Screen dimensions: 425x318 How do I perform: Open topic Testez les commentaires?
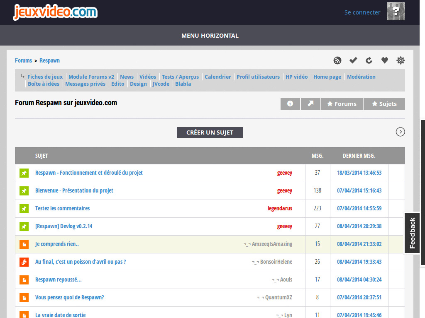click(x=62, y=209)
